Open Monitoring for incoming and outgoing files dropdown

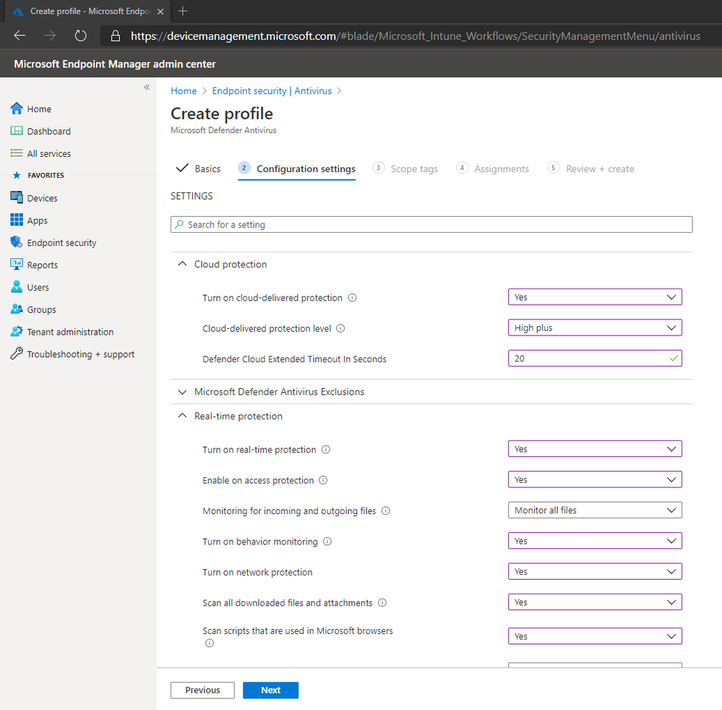point(595,510)
